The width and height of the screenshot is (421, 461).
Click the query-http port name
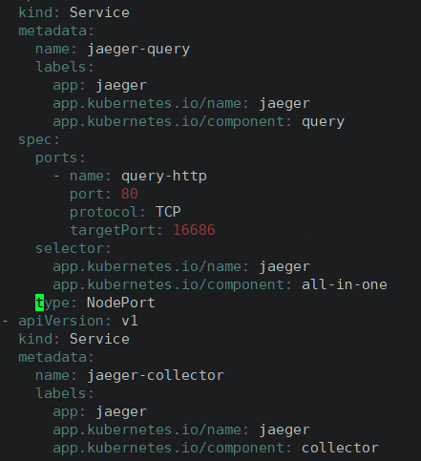click(x=164, y=176)
